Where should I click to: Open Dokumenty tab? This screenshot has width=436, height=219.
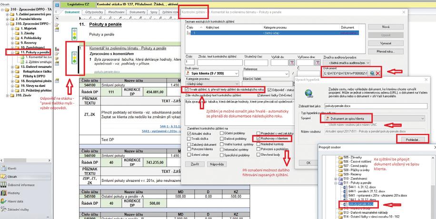(x=138, y=12)
